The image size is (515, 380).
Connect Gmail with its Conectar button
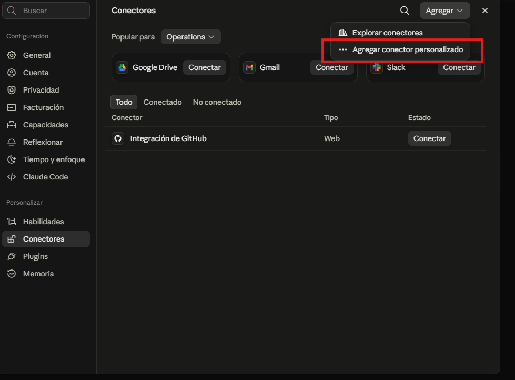pyautogui.click(x=332, y=67)
